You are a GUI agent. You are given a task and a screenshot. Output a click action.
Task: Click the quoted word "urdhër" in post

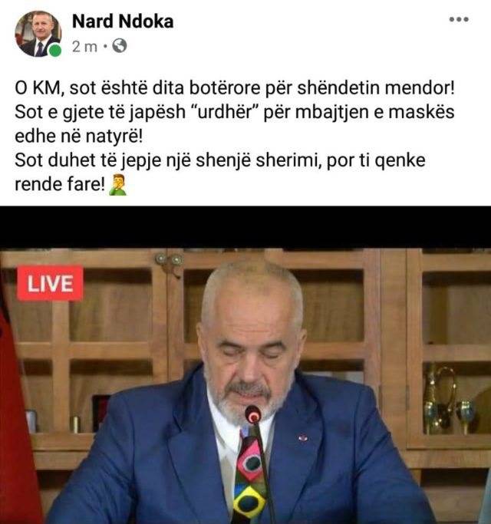pos(224,112)
